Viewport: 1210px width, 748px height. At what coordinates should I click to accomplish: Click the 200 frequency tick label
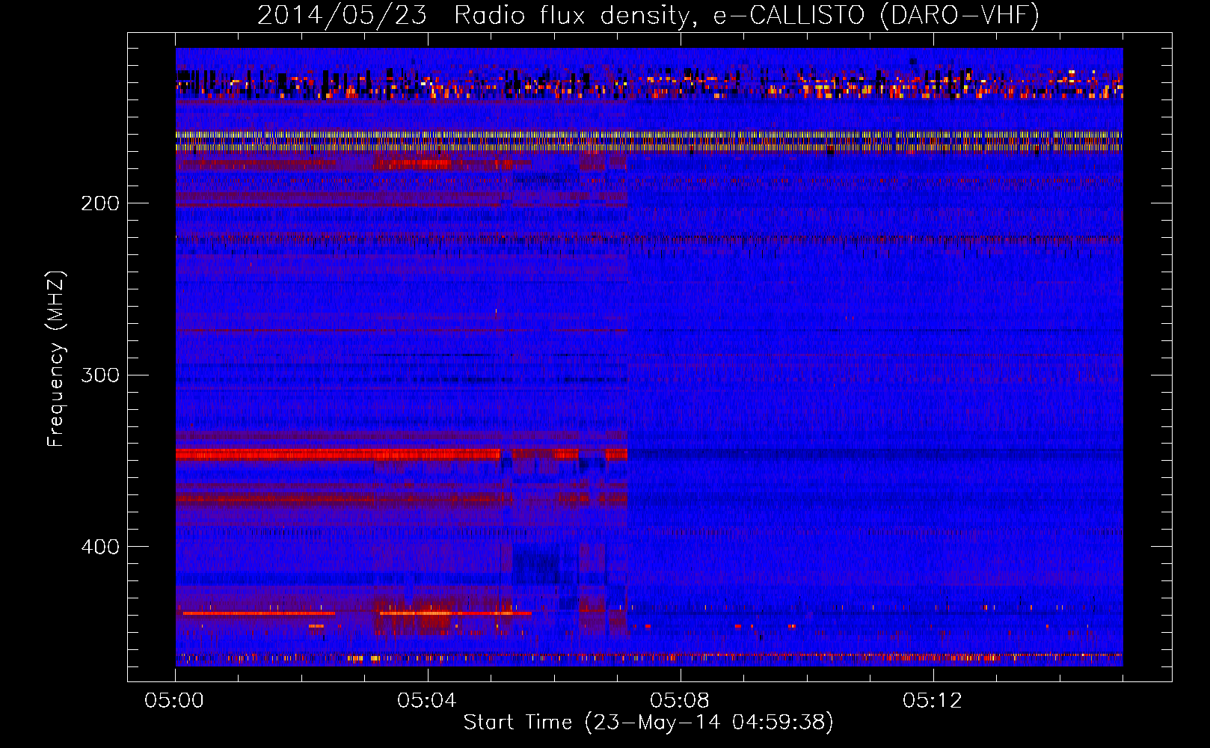tap(100, 203)
